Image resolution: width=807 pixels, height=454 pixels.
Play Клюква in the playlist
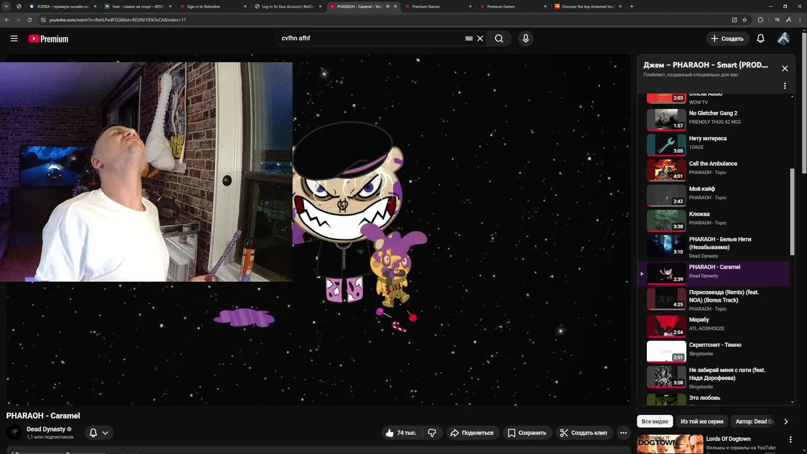pos(714,221)
